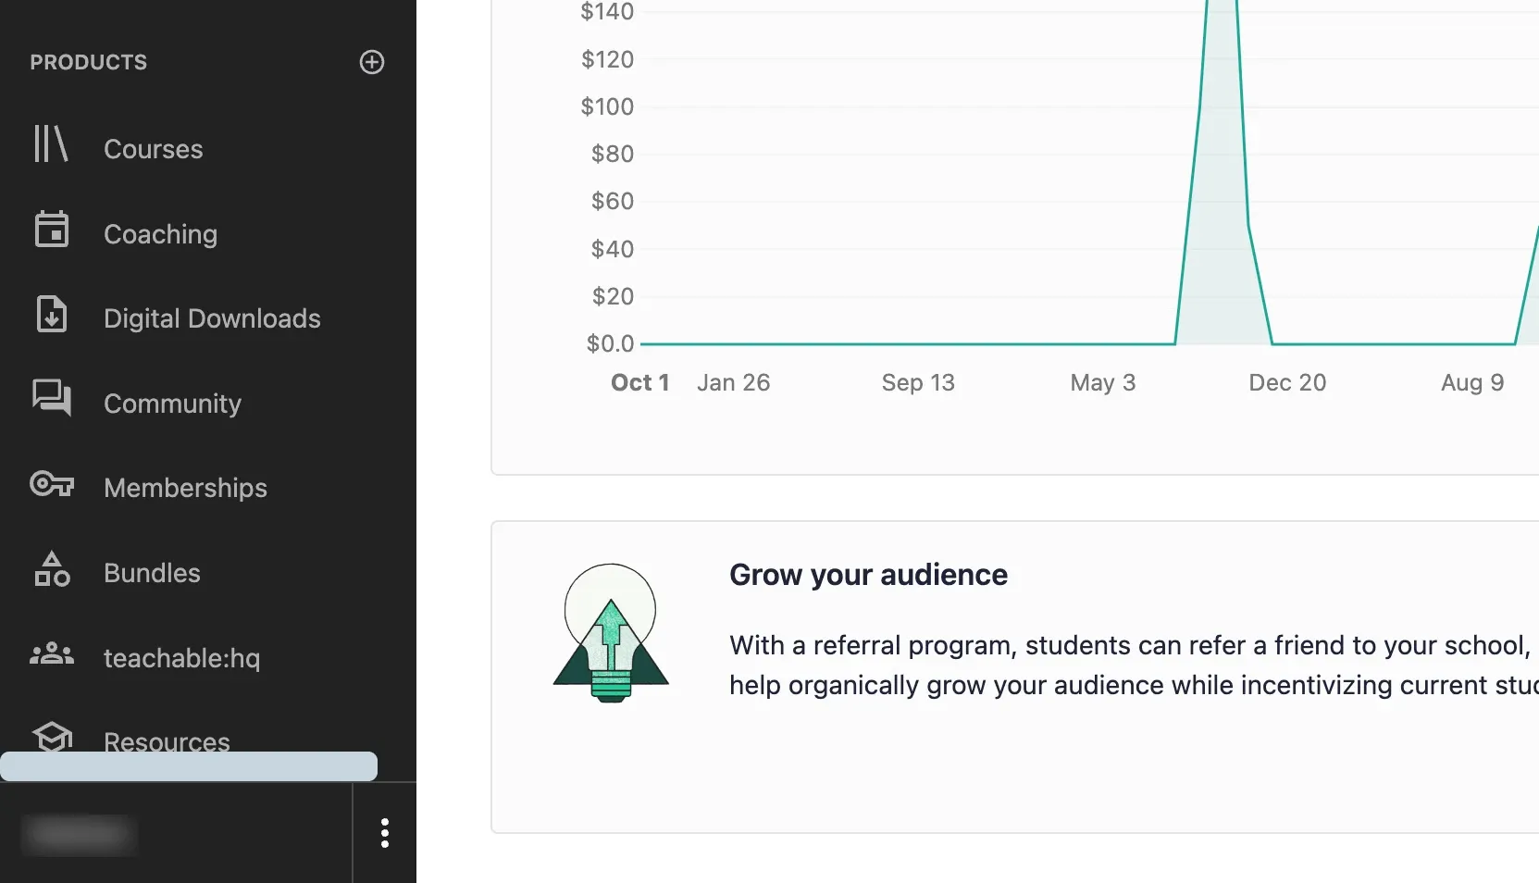The image size is (1539, 883).
Task: Click the blurred user name in footer
Action: click(80, 835)
